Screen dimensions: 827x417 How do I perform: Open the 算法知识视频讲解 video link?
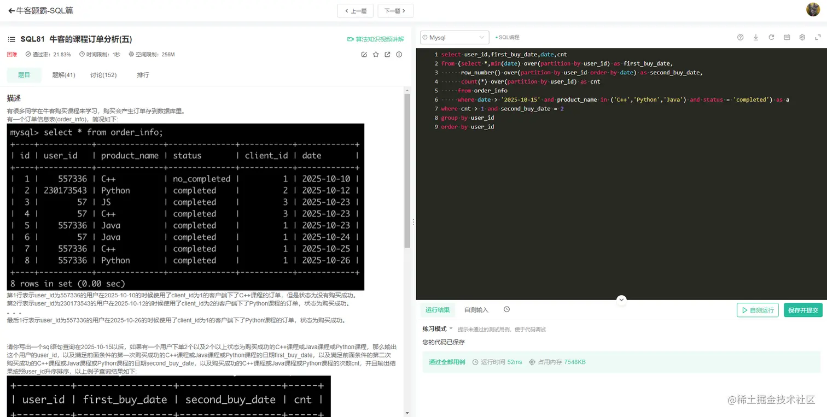pyautogui.click(x=375, y=39)
